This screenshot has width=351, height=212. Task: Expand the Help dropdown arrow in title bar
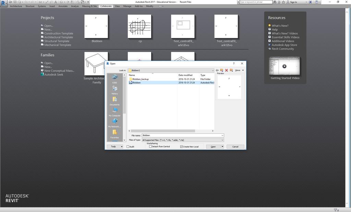pos(320,2)
